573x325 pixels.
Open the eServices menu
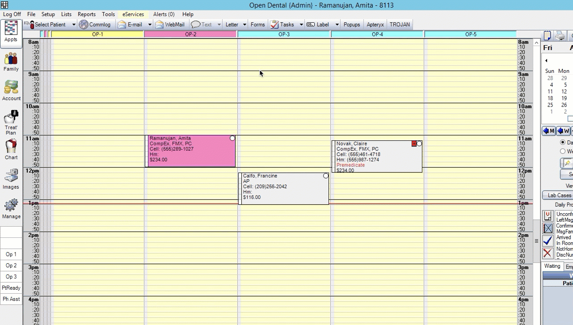[133, 14]
